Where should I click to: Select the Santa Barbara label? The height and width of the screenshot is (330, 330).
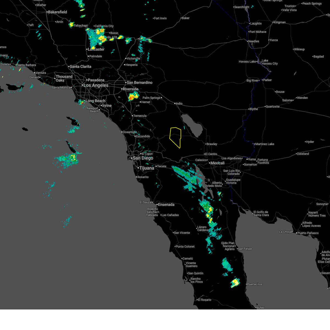26,65
